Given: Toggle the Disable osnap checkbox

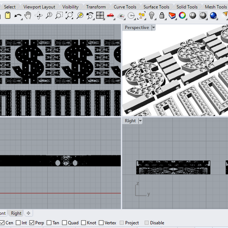Looking at the screenshot, I should click(x=147, y=223).
